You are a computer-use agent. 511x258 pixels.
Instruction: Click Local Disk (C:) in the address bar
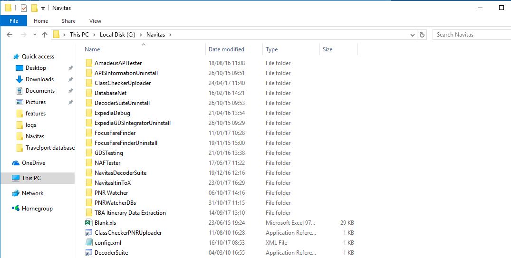[117, 35]
